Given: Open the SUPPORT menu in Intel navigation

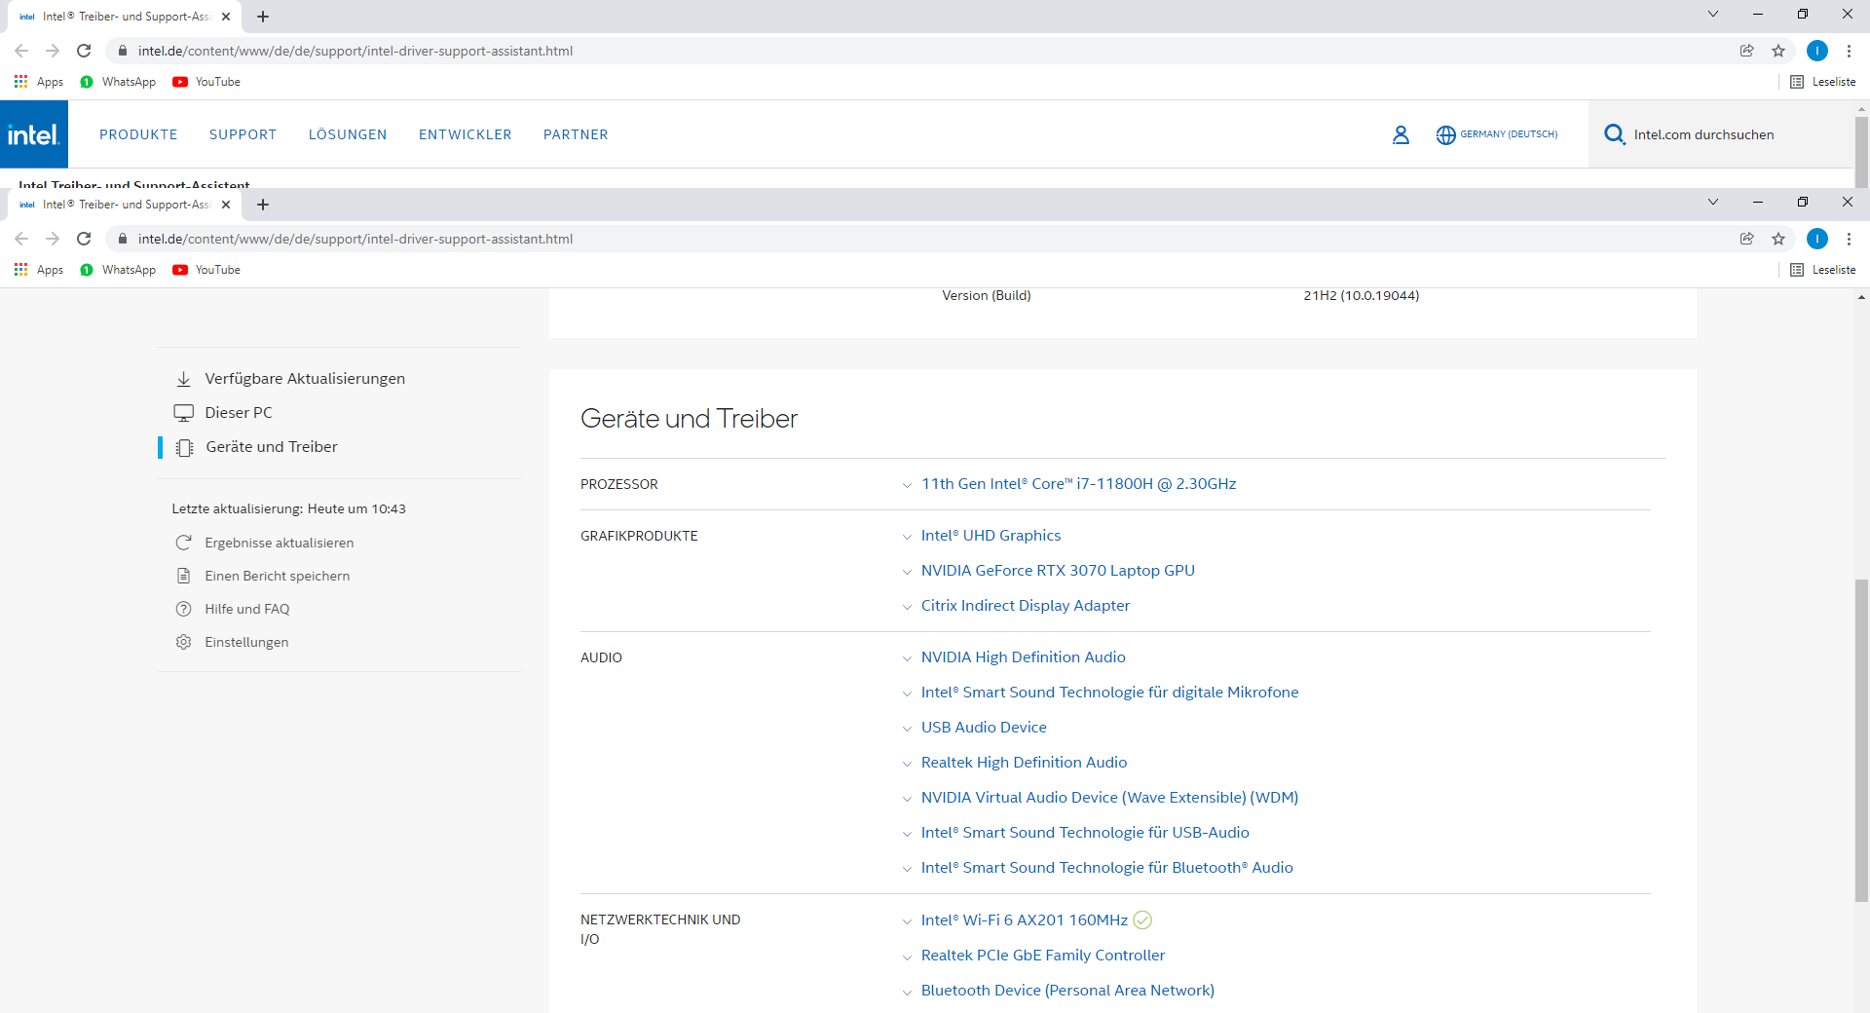Looking at the screenshot, I should [x=243, y=134].
